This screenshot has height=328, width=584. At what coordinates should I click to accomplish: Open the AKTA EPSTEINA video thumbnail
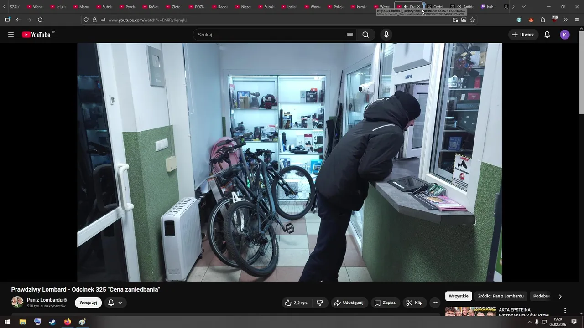[x=470, y=312]
